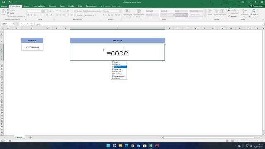Add a new sheet with plus icon

(31, 137)
